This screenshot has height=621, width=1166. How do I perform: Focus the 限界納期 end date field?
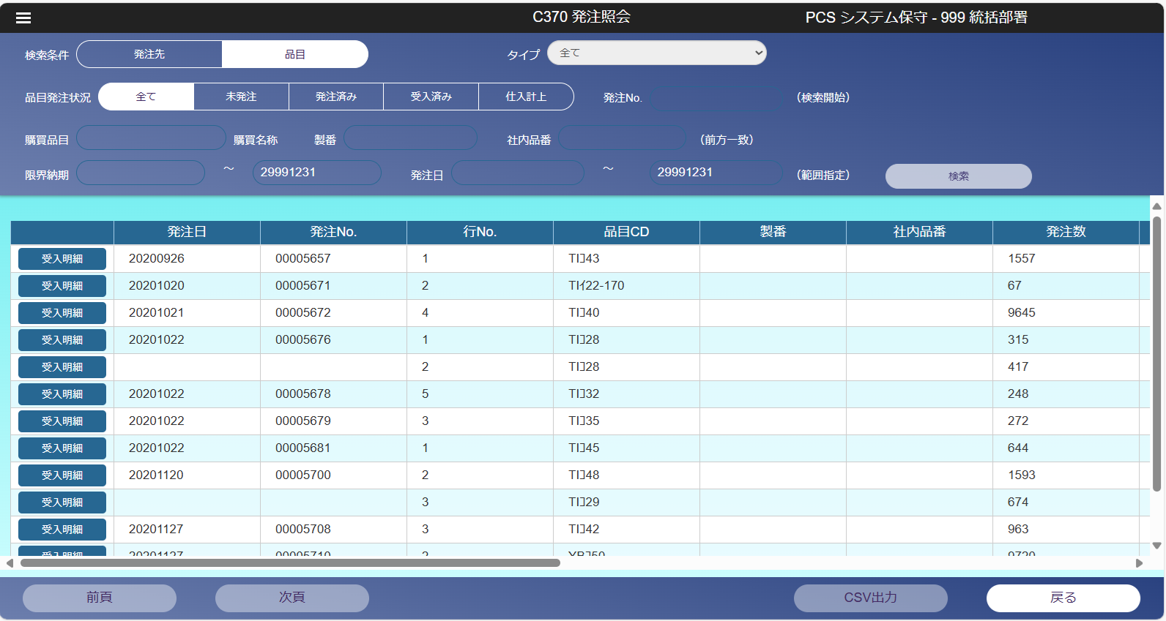click(316, 173)
